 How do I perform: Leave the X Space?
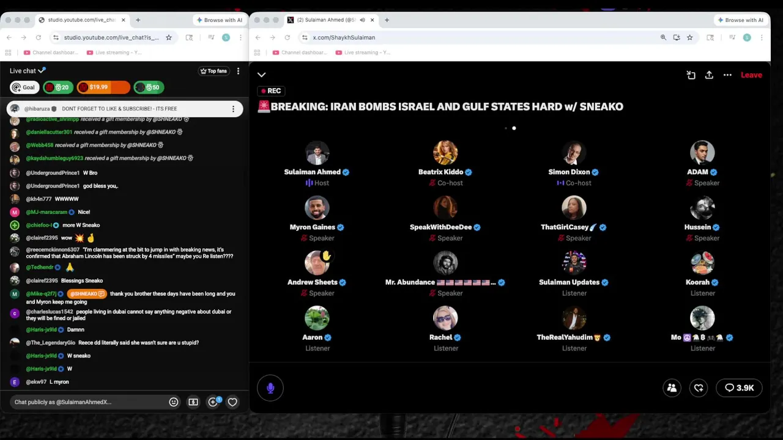pyautogui.click(x=751, y=75)
